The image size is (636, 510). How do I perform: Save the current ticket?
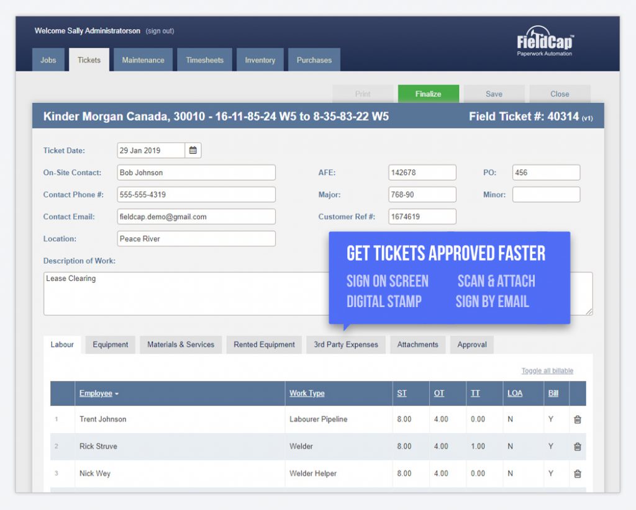[494, 94]
